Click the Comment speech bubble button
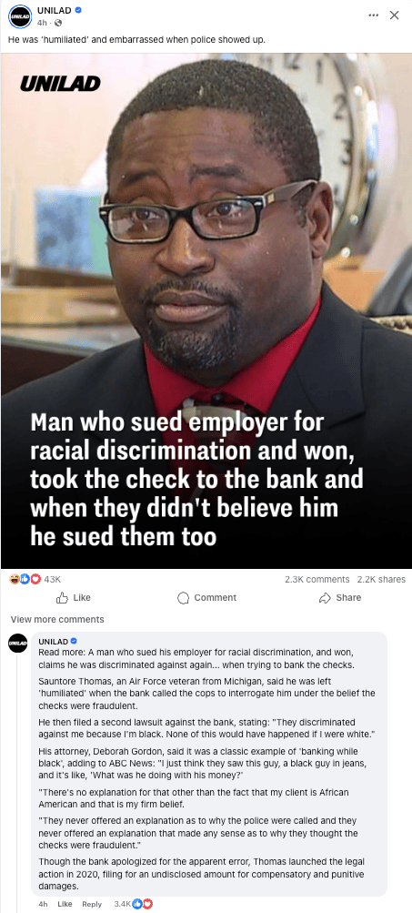This screenshot has height=913, width=412. click(206, 597)
